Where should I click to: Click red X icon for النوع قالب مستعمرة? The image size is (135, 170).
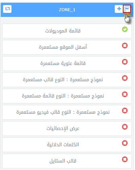pos(125,78)
